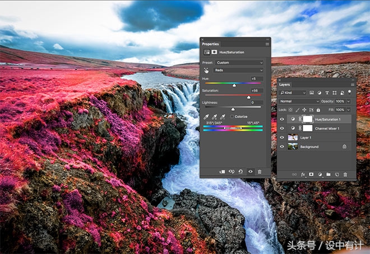The width and height of the screenshot is (370, 254).
Task: Lock all layer attributes with padlock
Action: [318, 110]
